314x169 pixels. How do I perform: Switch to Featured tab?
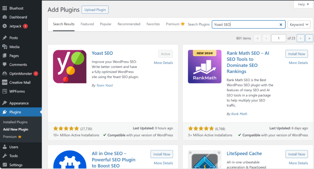pyautogui.click(x=87, y=24)
